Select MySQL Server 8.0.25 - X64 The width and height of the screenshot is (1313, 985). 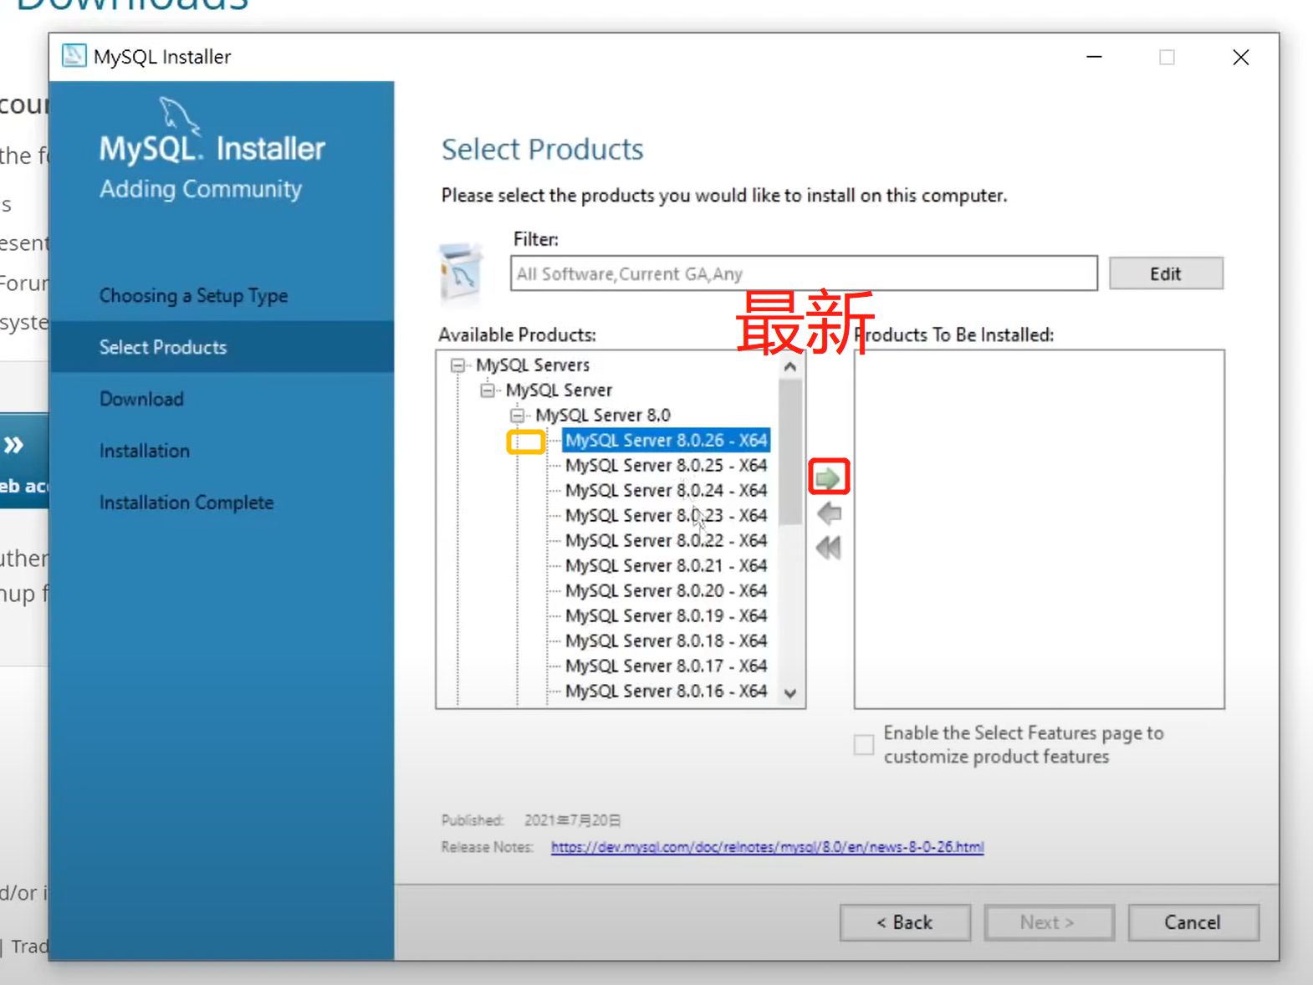coord(666,465)
